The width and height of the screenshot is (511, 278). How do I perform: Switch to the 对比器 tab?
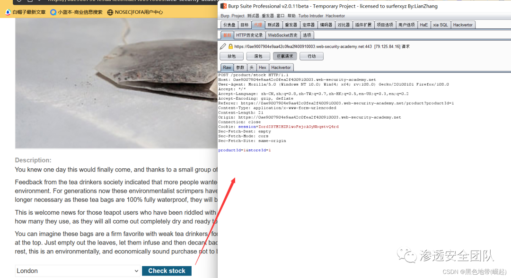click(x=344, y=25)
